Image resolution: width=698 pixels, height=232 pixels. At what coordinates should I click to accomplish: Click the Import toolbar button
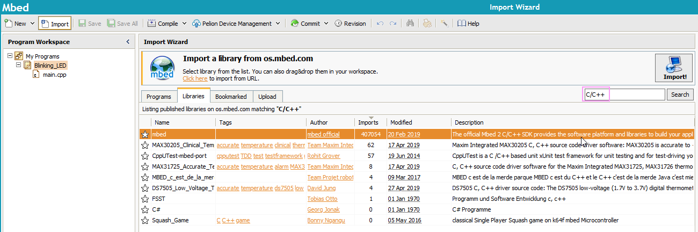click(54, 24)
